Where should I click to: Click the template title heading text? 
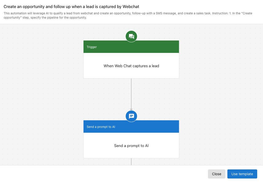pos(71,7)
